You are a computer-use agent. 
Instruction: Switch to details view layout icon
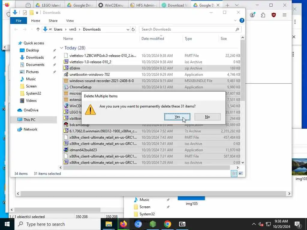(234, 173)
